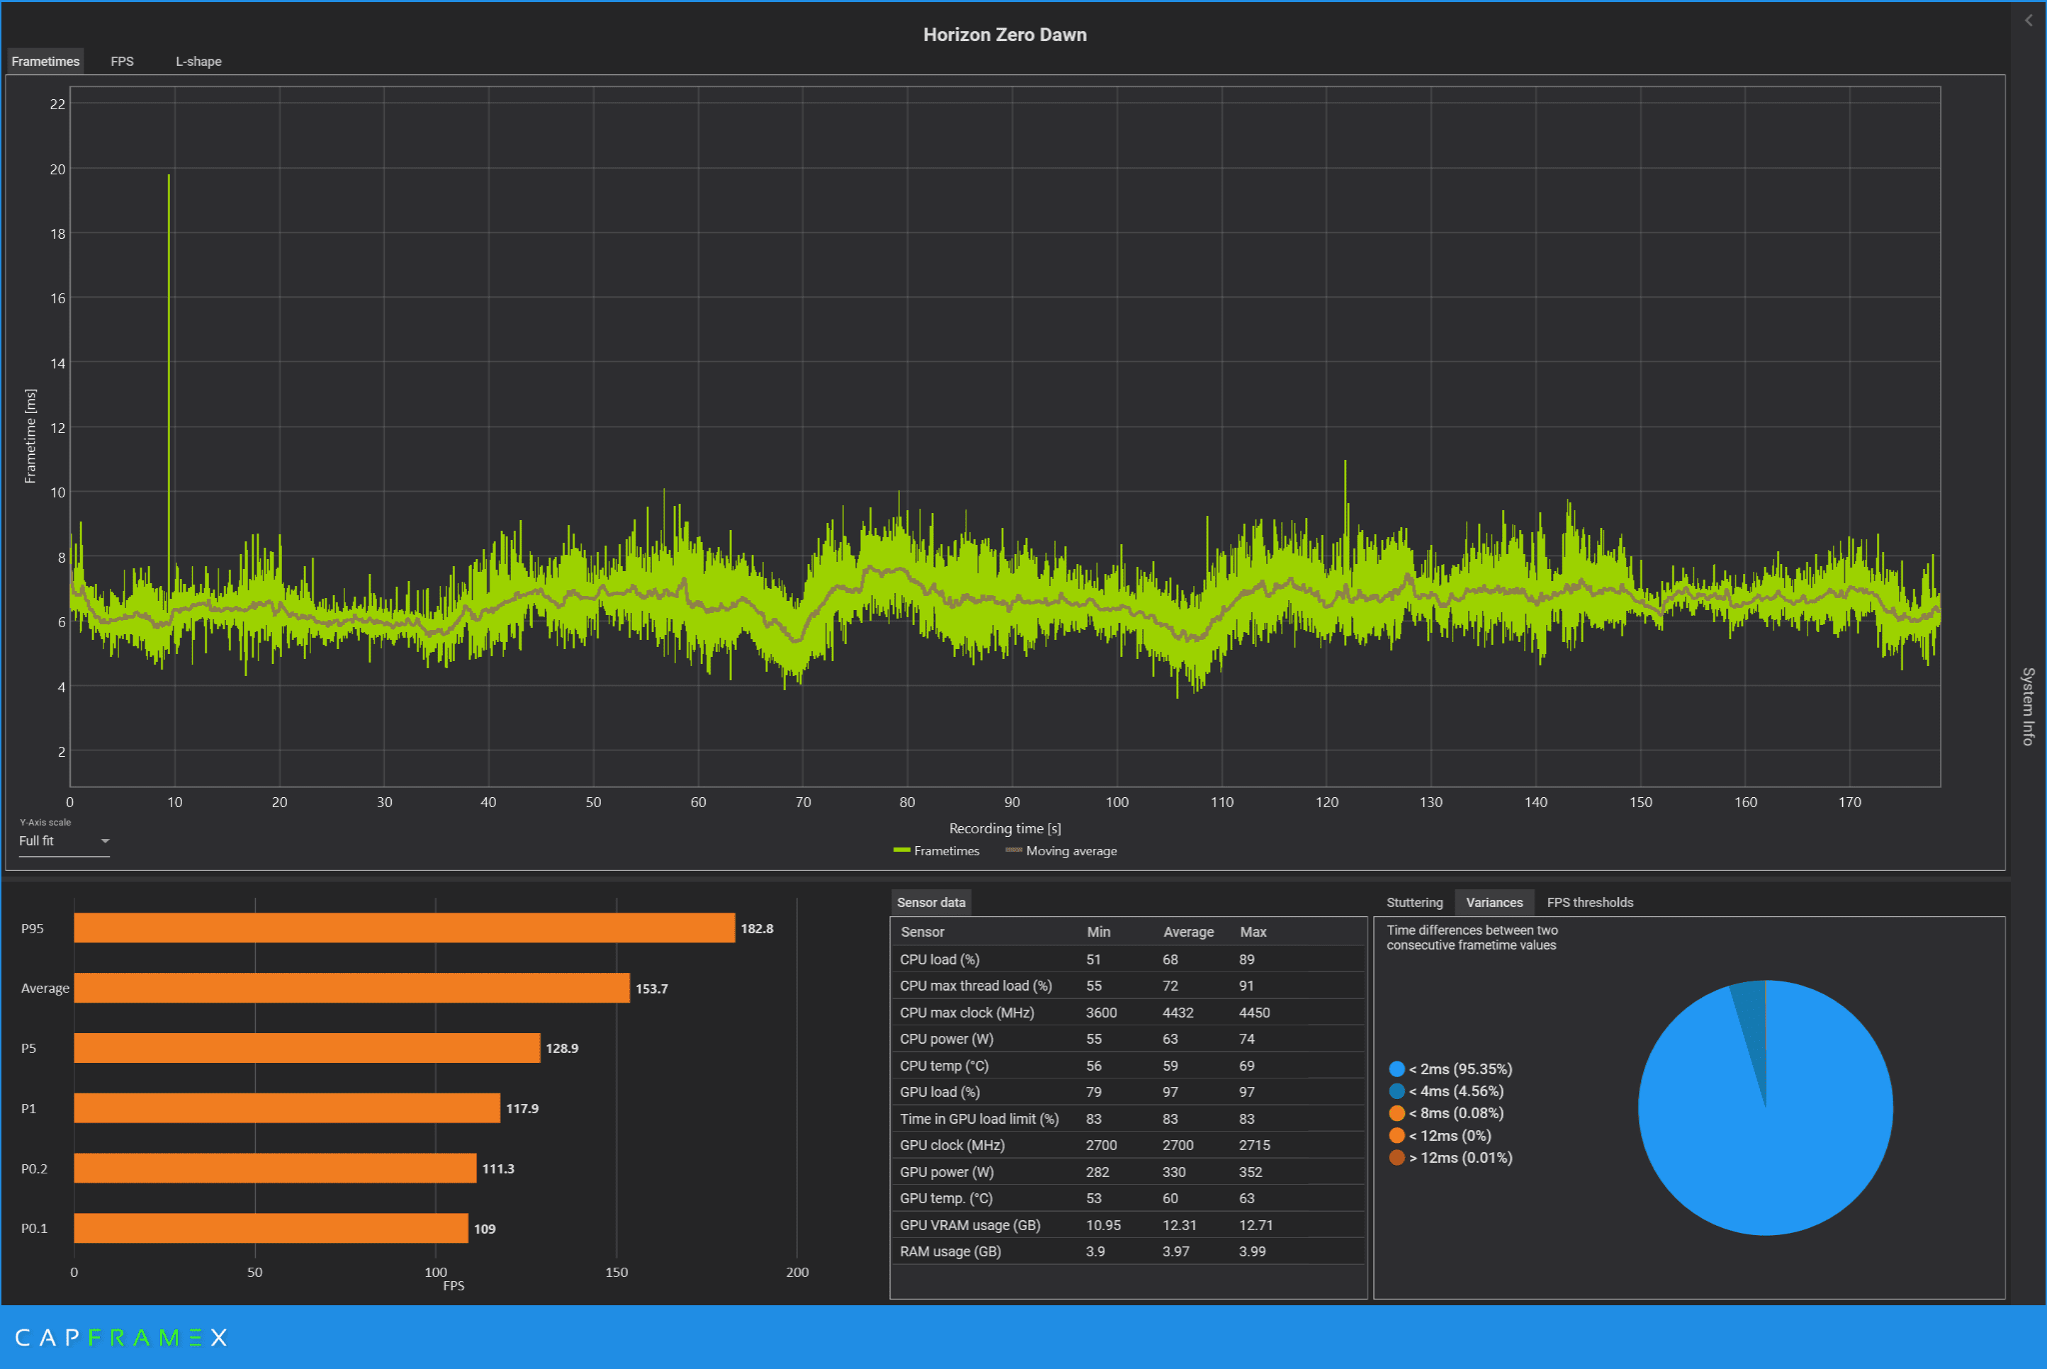2047x1369 pixels.
Task: Click the < 12ms (0%) legend dot
Action: 1397,1135
